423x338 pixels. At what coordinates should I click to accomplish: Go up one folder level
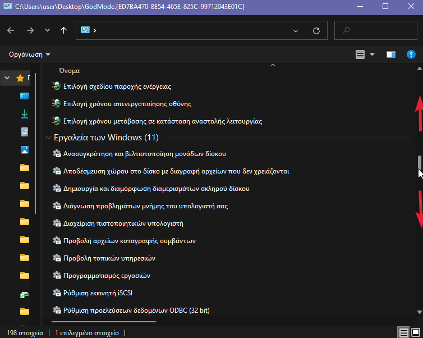point(63,30)
